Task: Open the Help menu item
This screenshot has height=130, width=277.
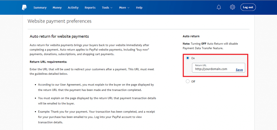Action: point(139,8)
